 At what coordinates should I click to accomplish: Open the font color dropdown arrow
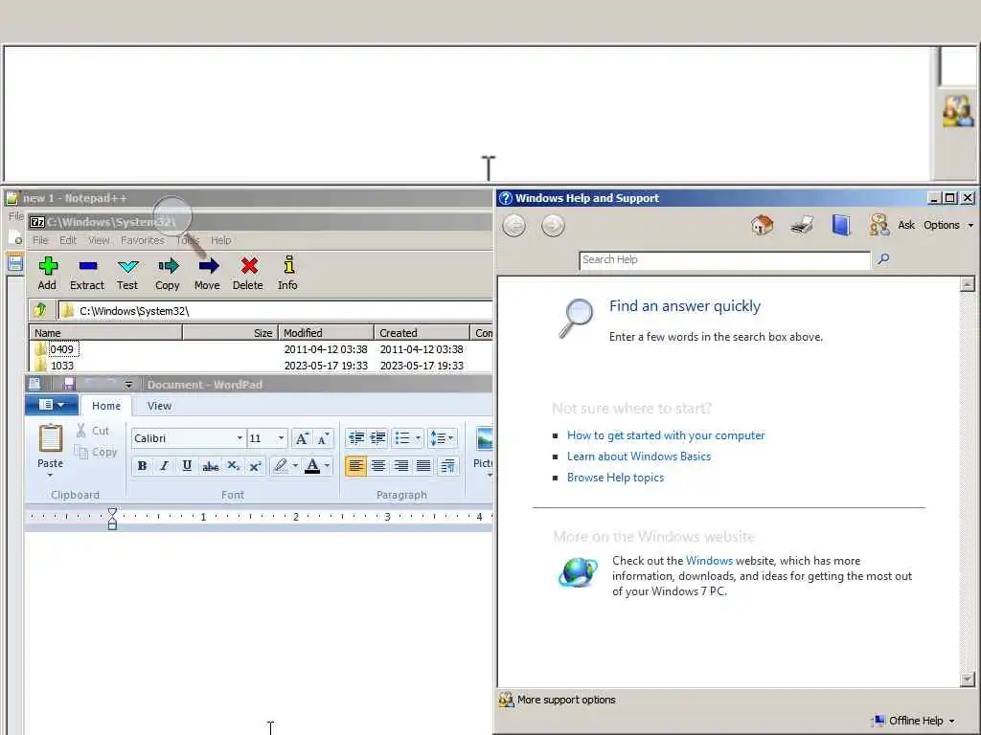(x=328, y=466)
